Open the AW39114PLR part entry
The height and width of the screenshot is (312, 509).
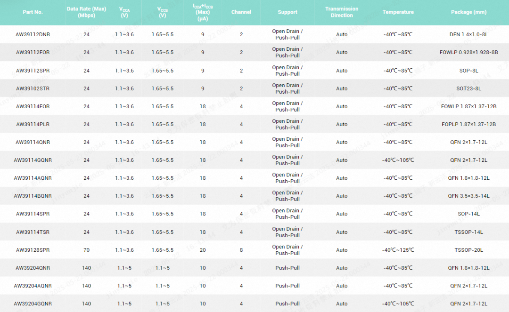tap(33, 124)
